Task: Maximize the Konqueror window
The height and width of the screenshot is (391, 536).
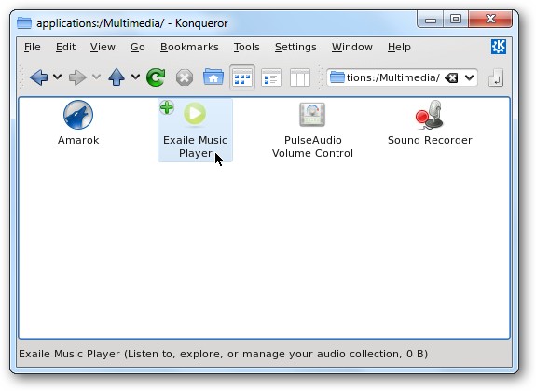Action: point(456,19)
